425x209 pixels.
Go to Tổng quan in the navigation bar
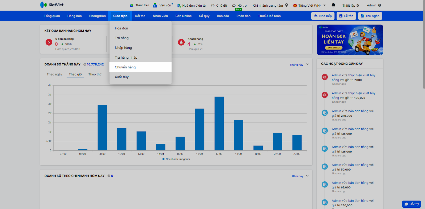click(x=52, y=16)
